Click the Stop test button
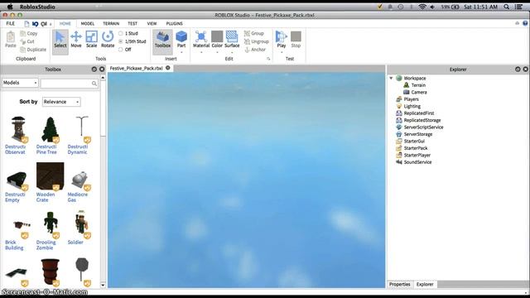Image resolution: width=530 pixels, height=298 pixels. [296, 40]
